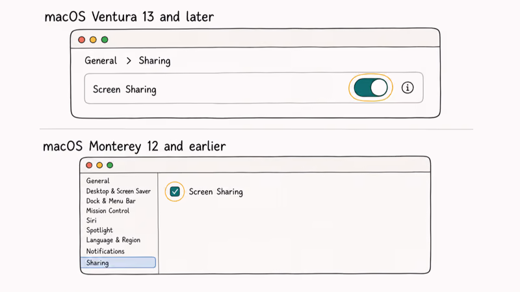Viewport: 520px width, 292px height.
Task: Uncheck the Screen Sharing checkbox in Monterey window
Action: pos(175,191)
